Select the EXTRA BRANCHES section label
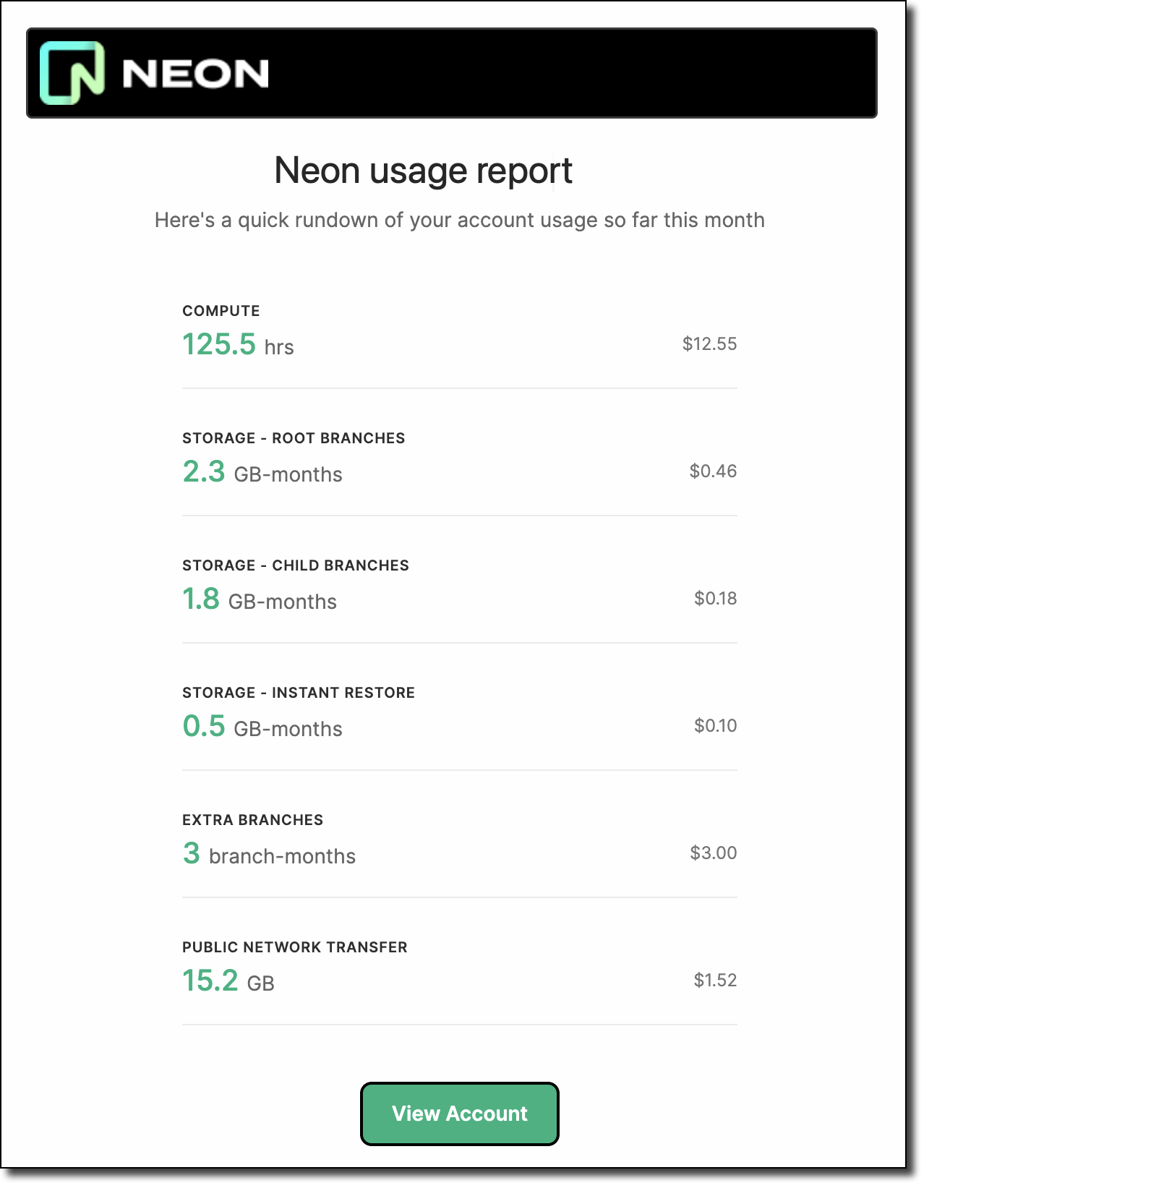1151x1183 pixels. pyautogui.click(x=253, y=819)
